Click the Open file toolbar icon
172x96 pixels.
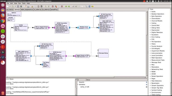point(13,6)
